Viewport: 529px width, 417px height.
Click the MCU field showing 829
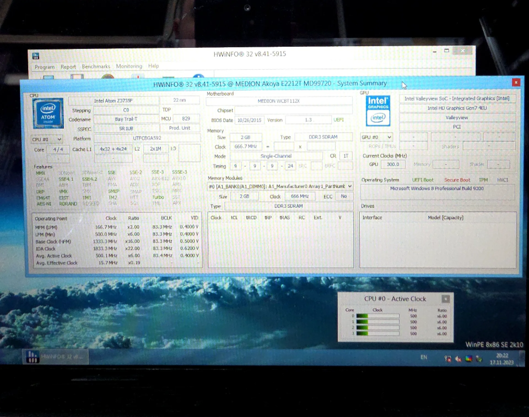click(x=186, y=119)
